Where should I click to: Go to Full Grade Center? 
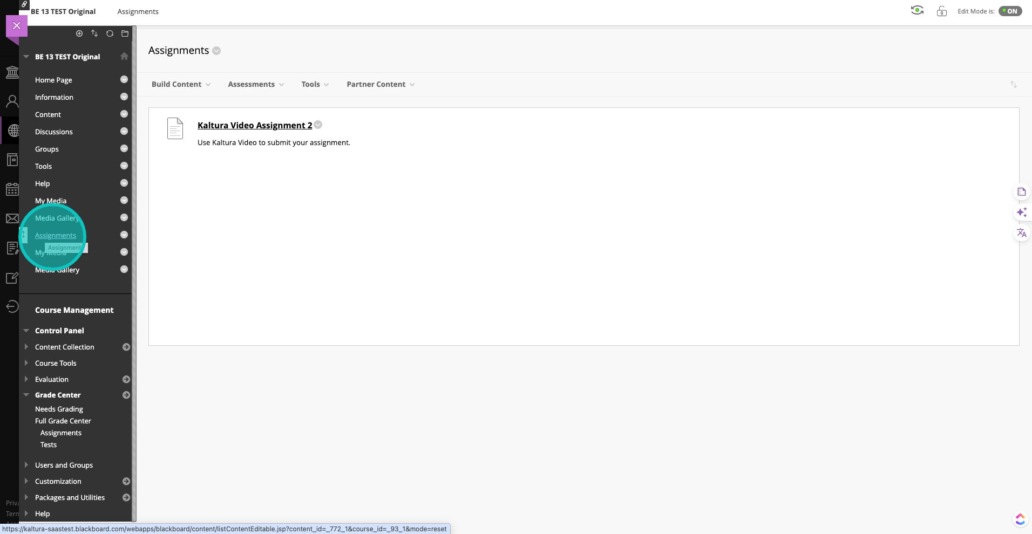pyautogui.click(x=63, y=421)
